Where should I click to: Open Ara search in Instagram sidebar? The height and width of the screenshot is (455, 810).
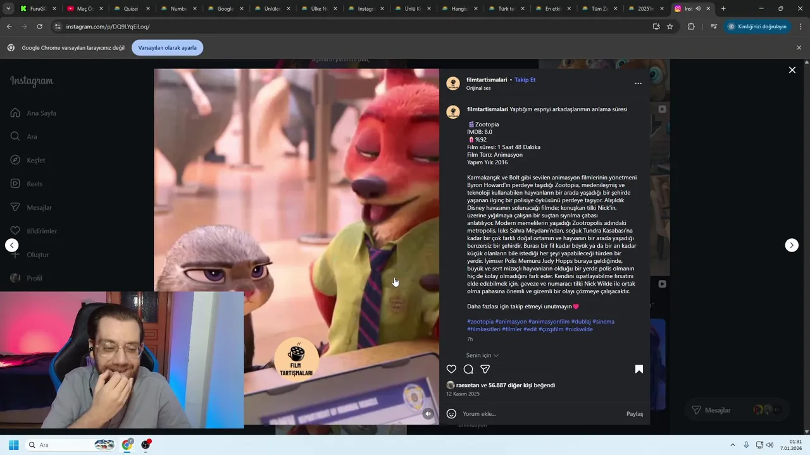(24, 136)
